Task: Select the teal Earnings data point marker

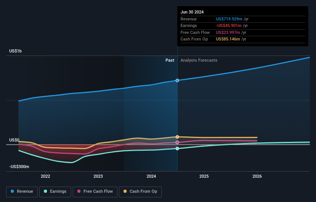Action: coord(177,148)
